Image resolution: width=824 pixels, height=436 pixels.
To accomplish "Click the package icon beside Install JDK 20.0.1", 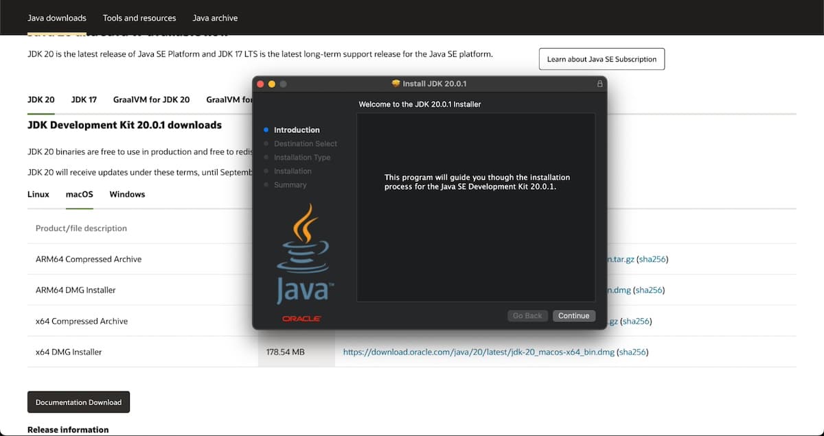I will pyautogui.click(x=396, y=84).
